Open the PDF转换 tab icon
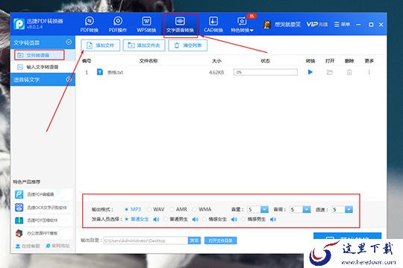 tap(90, 21)
